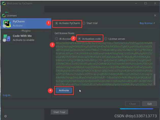This screenshot has height=120, width=160.
Task: Click Start Tour in the Welcome window
Action: click(59, 112)
